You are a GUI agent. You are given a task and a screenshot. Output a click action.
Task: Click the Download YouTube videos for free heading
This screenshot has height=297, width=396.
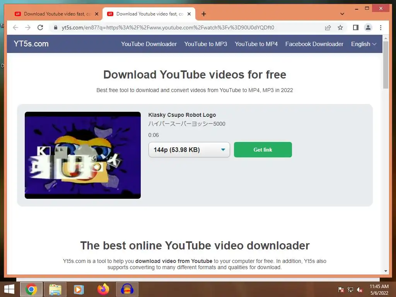point(195,75)
